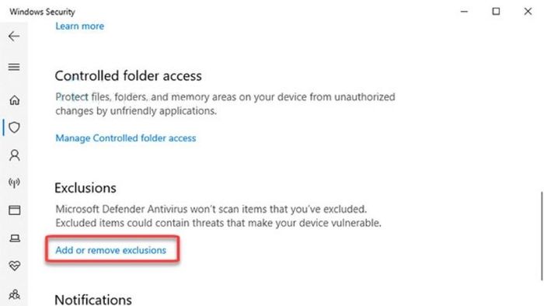Click the vertical scrollbar thumb
The image size is (544, 306).
tap(542, 235)
